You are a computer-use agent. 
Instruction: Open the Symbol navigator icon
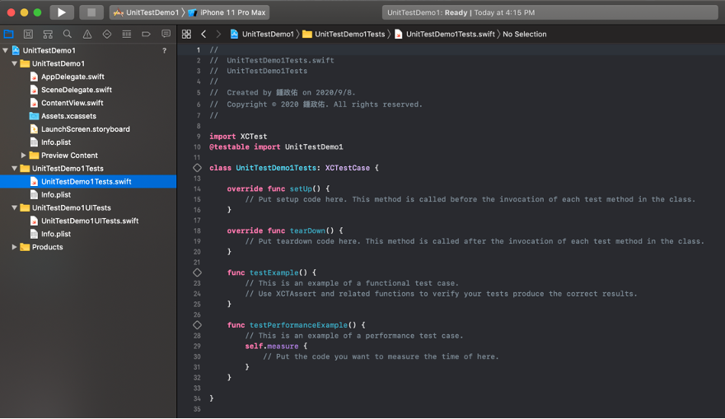[x=48, y=35]
